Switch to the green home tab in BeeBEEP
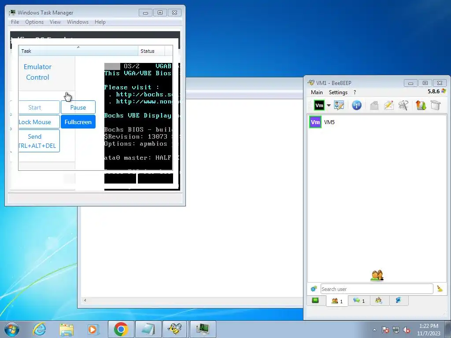 pyautogui.click(x=315, y=301)
